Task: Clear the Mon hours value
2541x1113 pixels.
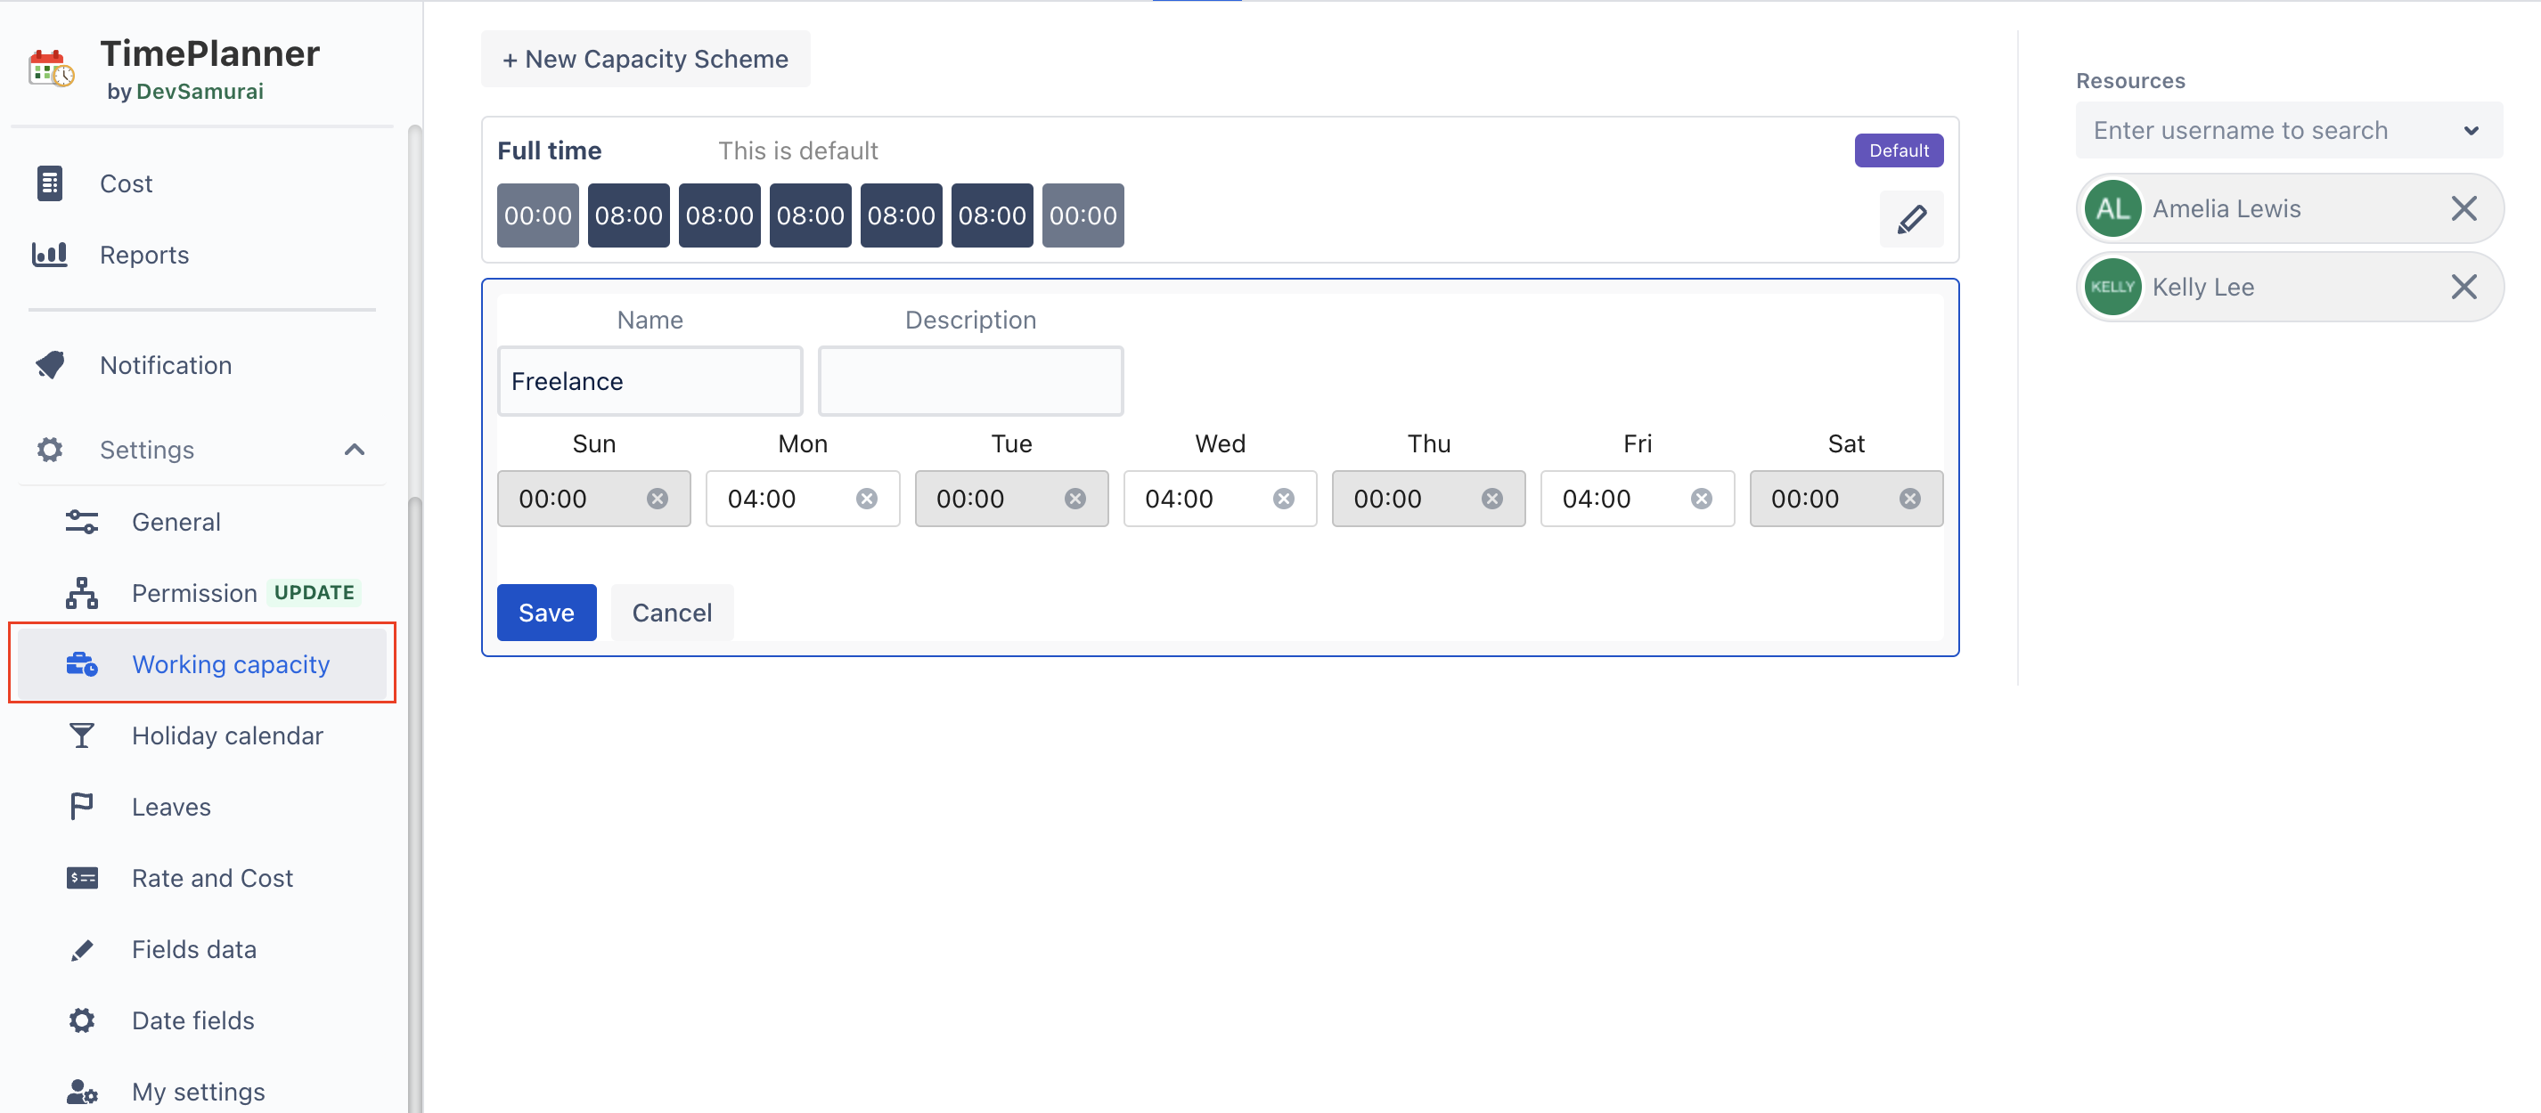Action: [x=866, y=499]
